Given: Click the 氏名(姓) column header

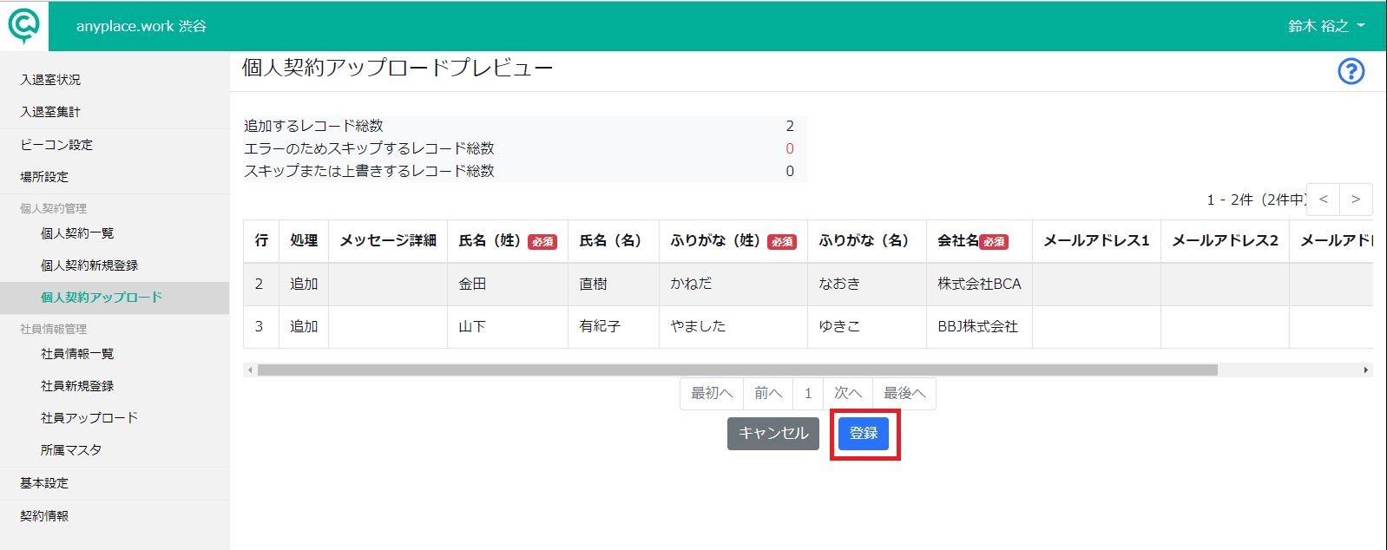Looking at the screenshot, I should coord(508,241).
